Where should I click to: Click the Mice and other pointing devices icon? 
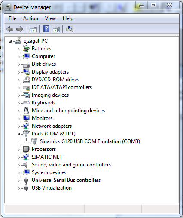coord(26,111)
